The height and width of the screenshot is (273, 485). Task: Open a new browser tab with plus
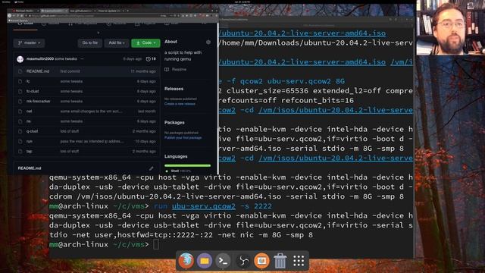pos(128,11)
